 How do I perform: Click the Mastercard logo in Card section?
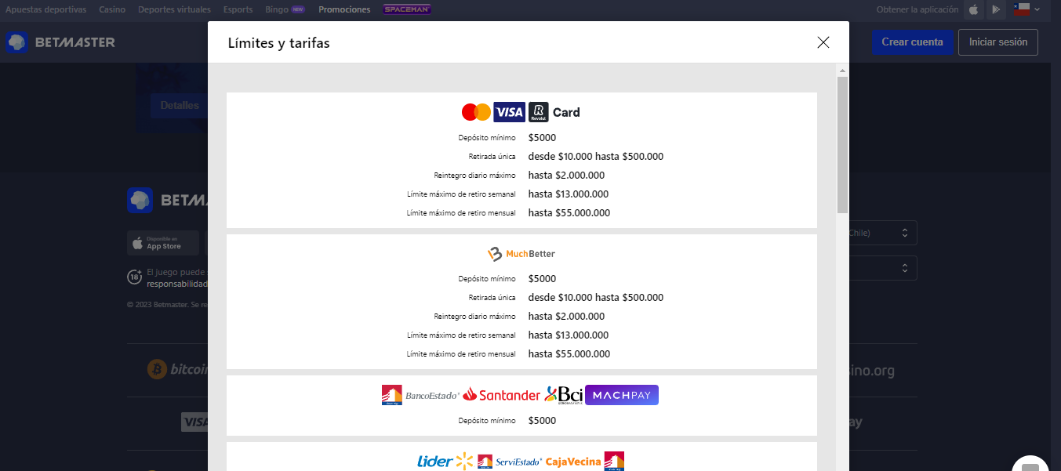(476, 112)
